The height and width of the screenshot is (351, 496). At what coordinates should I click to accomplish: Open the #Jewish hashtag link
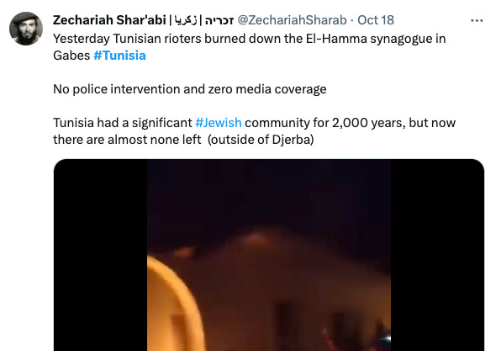click(x=219, y=123)
